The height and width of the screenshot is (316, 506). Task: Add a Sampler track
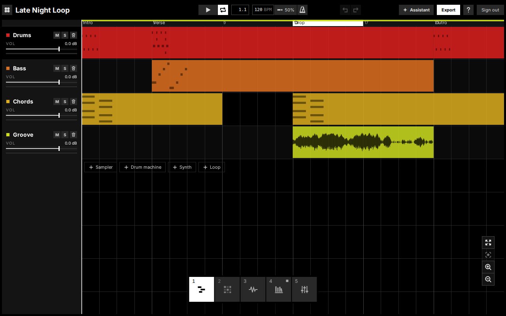100,167
